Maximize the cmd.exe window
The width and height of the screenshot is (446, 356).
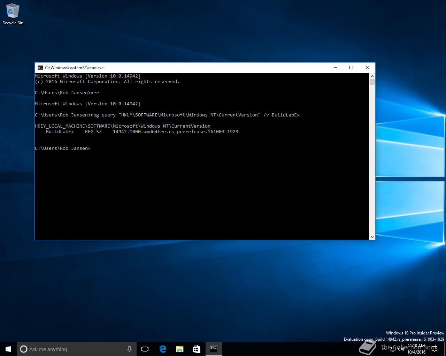point(351,67)
